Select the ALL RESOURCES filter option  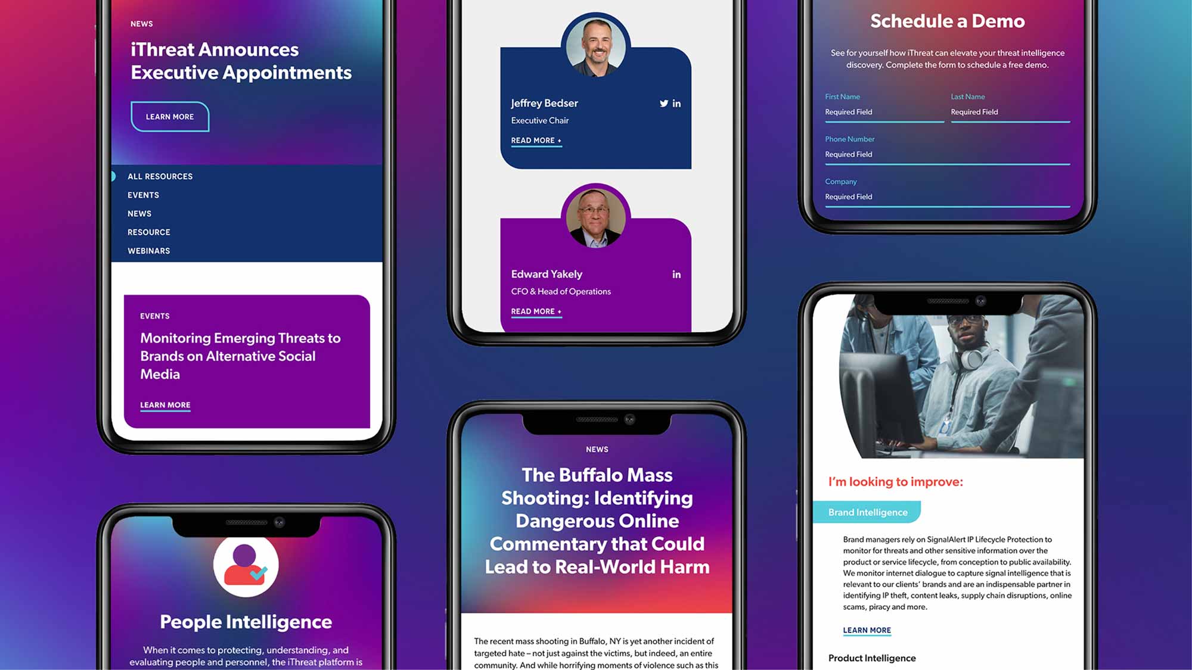[160, 176]
